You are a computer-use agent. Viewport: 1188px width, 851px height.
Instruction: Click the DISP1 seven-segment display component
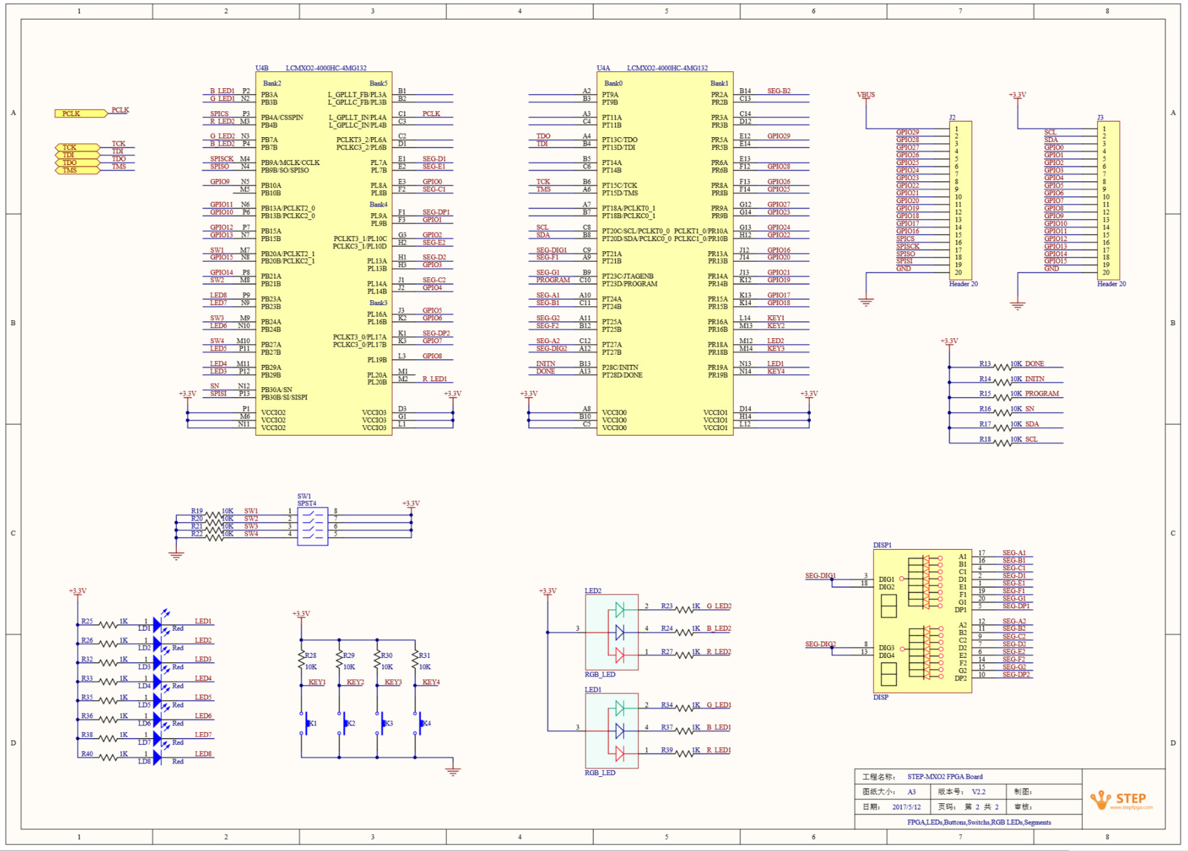coord(922,621)
